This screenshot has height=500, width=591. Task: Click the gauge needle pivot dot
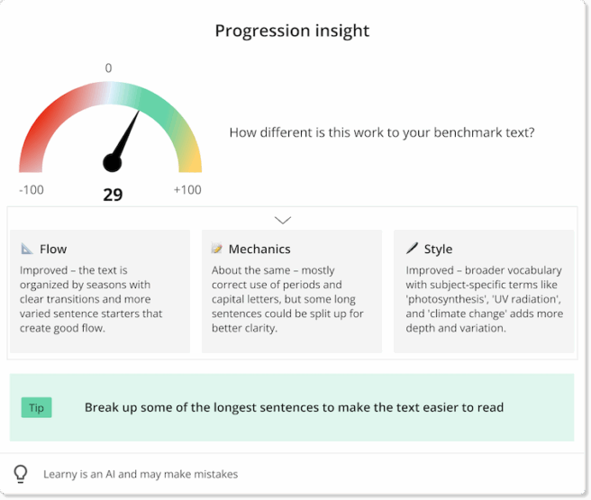[112, 163]
